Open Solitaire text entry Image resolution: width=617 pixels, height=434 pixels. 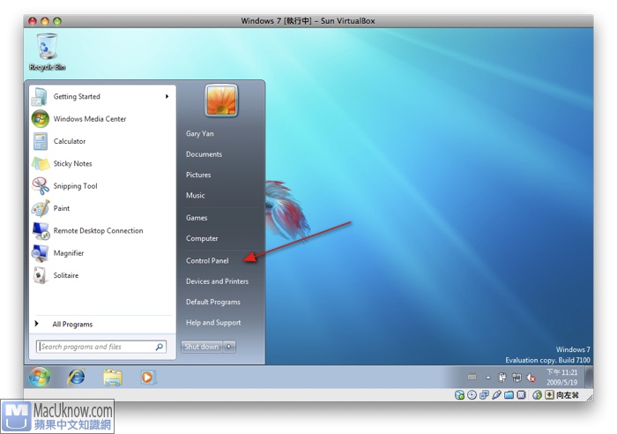point(66,275)
